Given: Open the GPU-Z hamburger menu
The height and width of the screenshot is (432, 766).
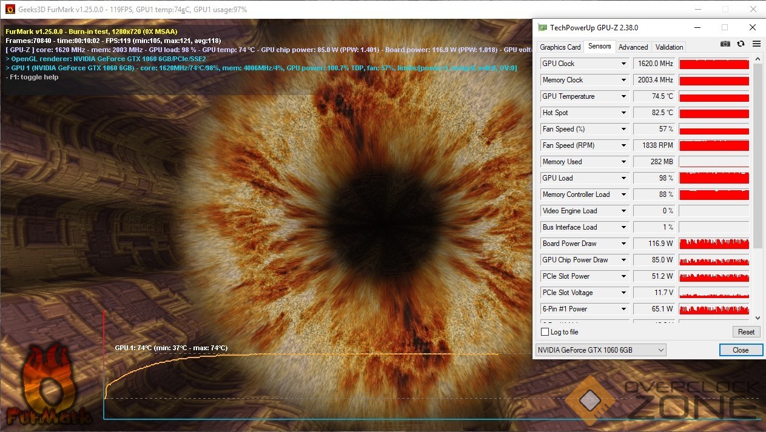Looking at the screenshot, I should pyautogui.click(x=756, y=44).
